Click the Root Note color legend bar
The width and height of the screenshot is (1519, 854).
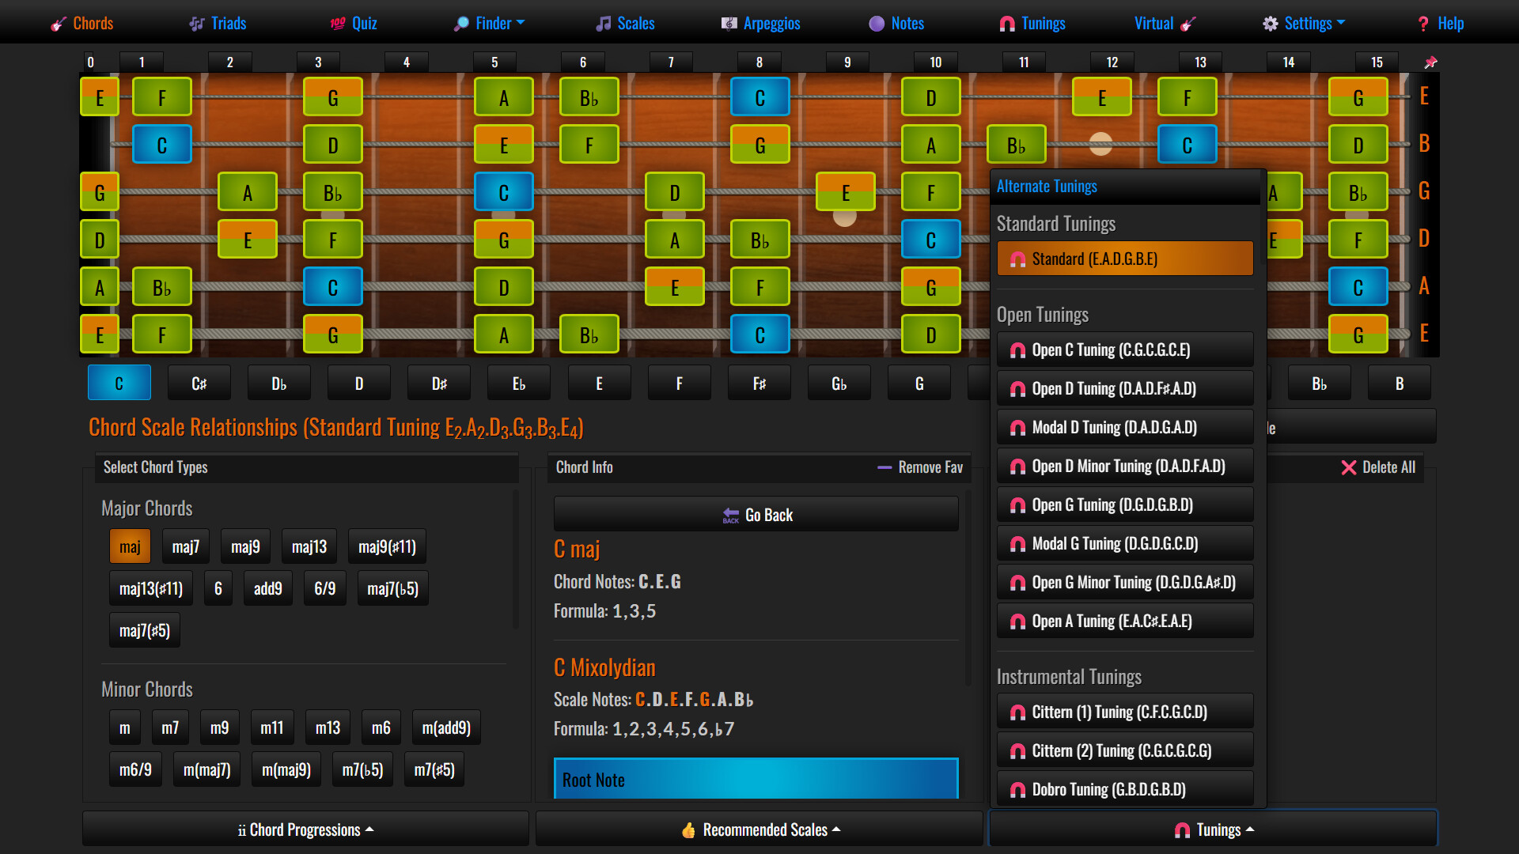(756, 779)
